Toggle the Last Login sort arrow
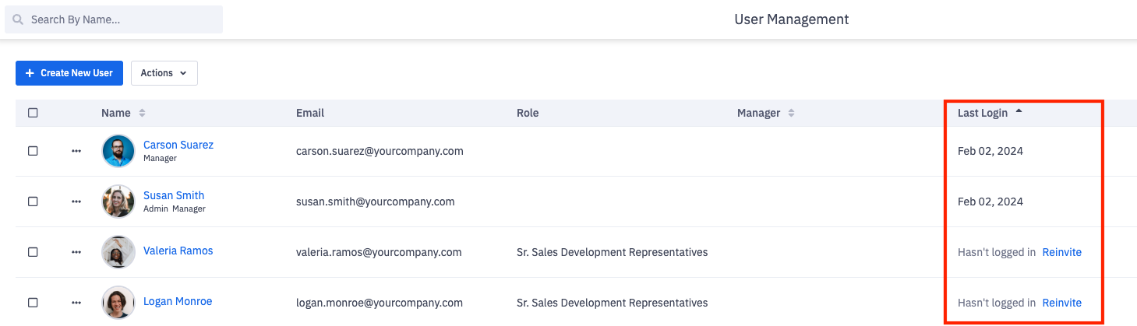 coord(1019,112)
